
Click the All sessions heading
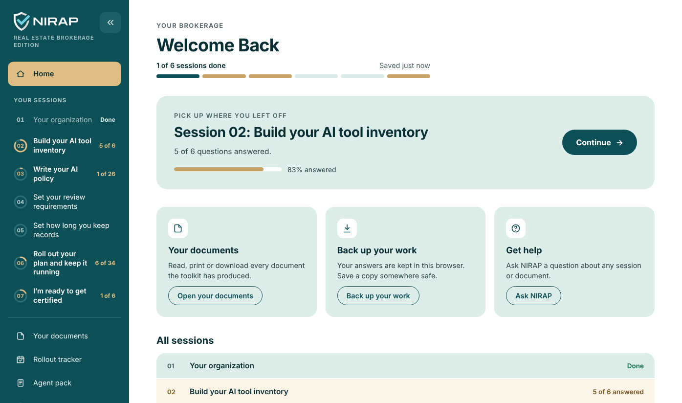click(x=185, y=340)
